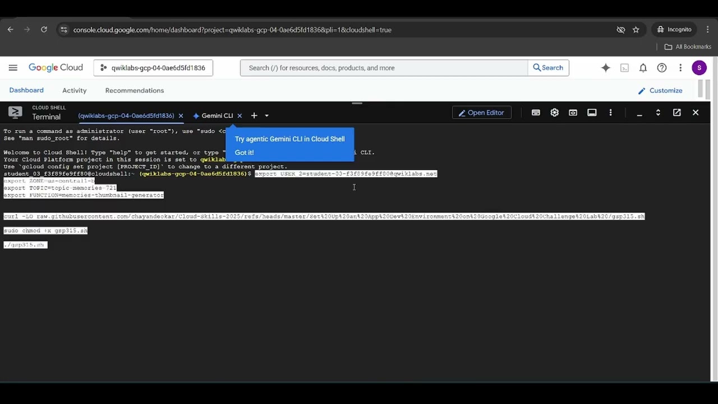The height and width of the screenshot is (404, 718).
Task: Open Cloud Shell more options menu
Action: [x=610, y=113]
